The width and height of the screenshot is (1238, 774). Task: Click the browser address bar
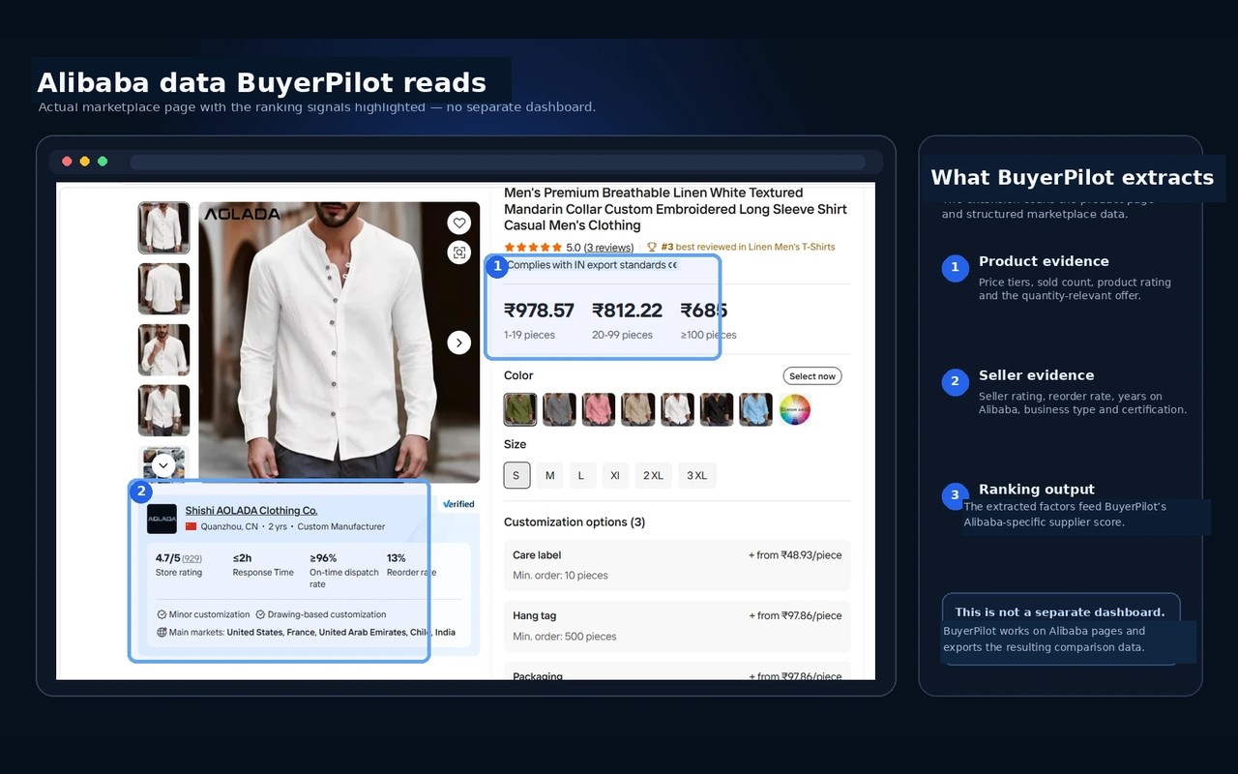[x=497, y=163]
